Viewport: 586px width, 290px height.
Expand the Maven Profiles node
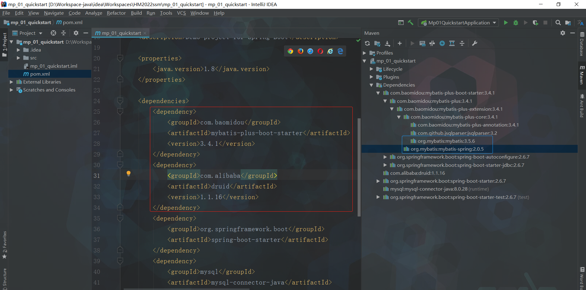365,53
